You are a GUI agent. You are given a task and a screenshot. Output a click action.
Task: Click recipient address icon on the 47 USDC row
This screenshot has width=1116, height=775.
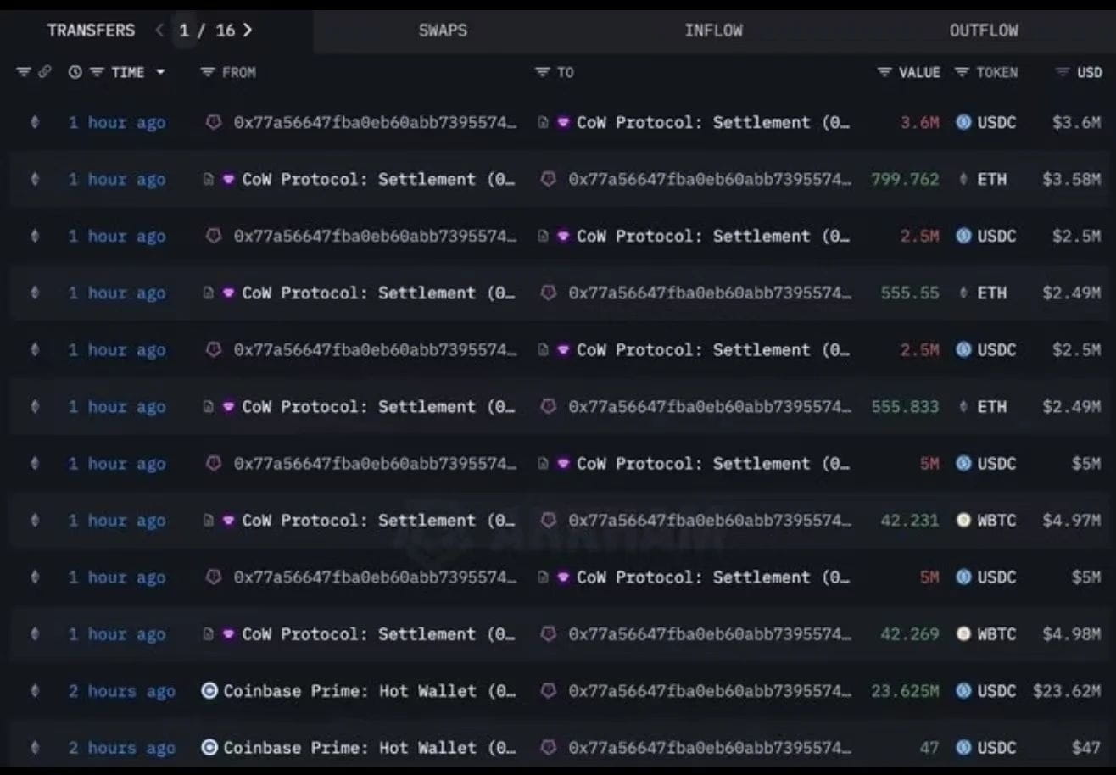pos(549,748)
